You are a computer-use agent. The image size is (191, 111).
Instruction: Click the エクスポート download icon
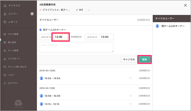(5, 59)
